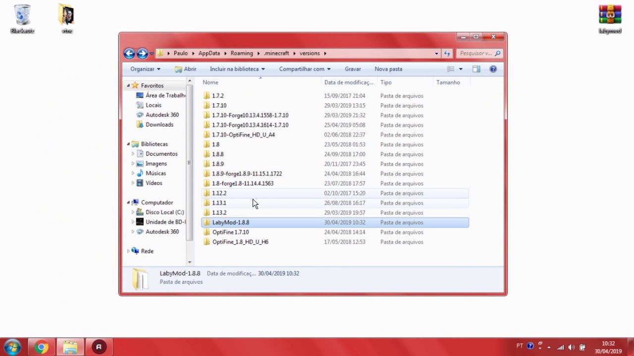This screenshot has width=634, height=356.
Task: Click the navigation pane scrollbar
Action: click(x=190, y=163)
